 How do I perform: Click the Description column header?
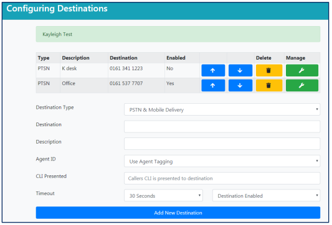point(75,58)
